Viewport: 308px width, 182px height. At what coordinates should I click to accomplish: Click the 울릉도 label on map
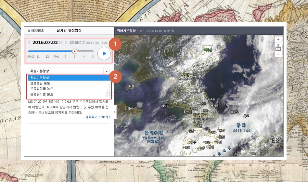click(235, 112)
